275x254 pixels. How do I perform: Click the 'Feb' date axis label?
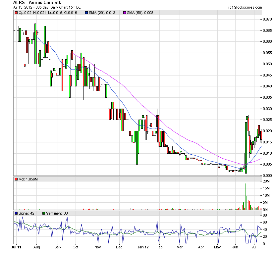coord(159,247)
